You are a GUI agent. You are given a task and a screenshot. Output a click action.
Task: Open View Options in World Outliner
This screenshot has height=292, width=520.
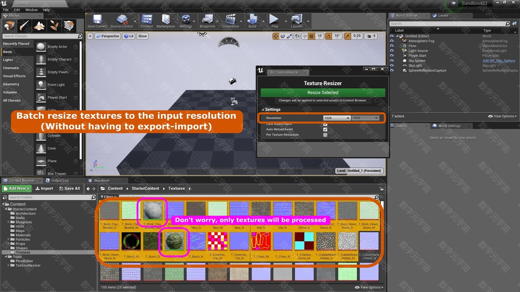click(x=503, y=116)
